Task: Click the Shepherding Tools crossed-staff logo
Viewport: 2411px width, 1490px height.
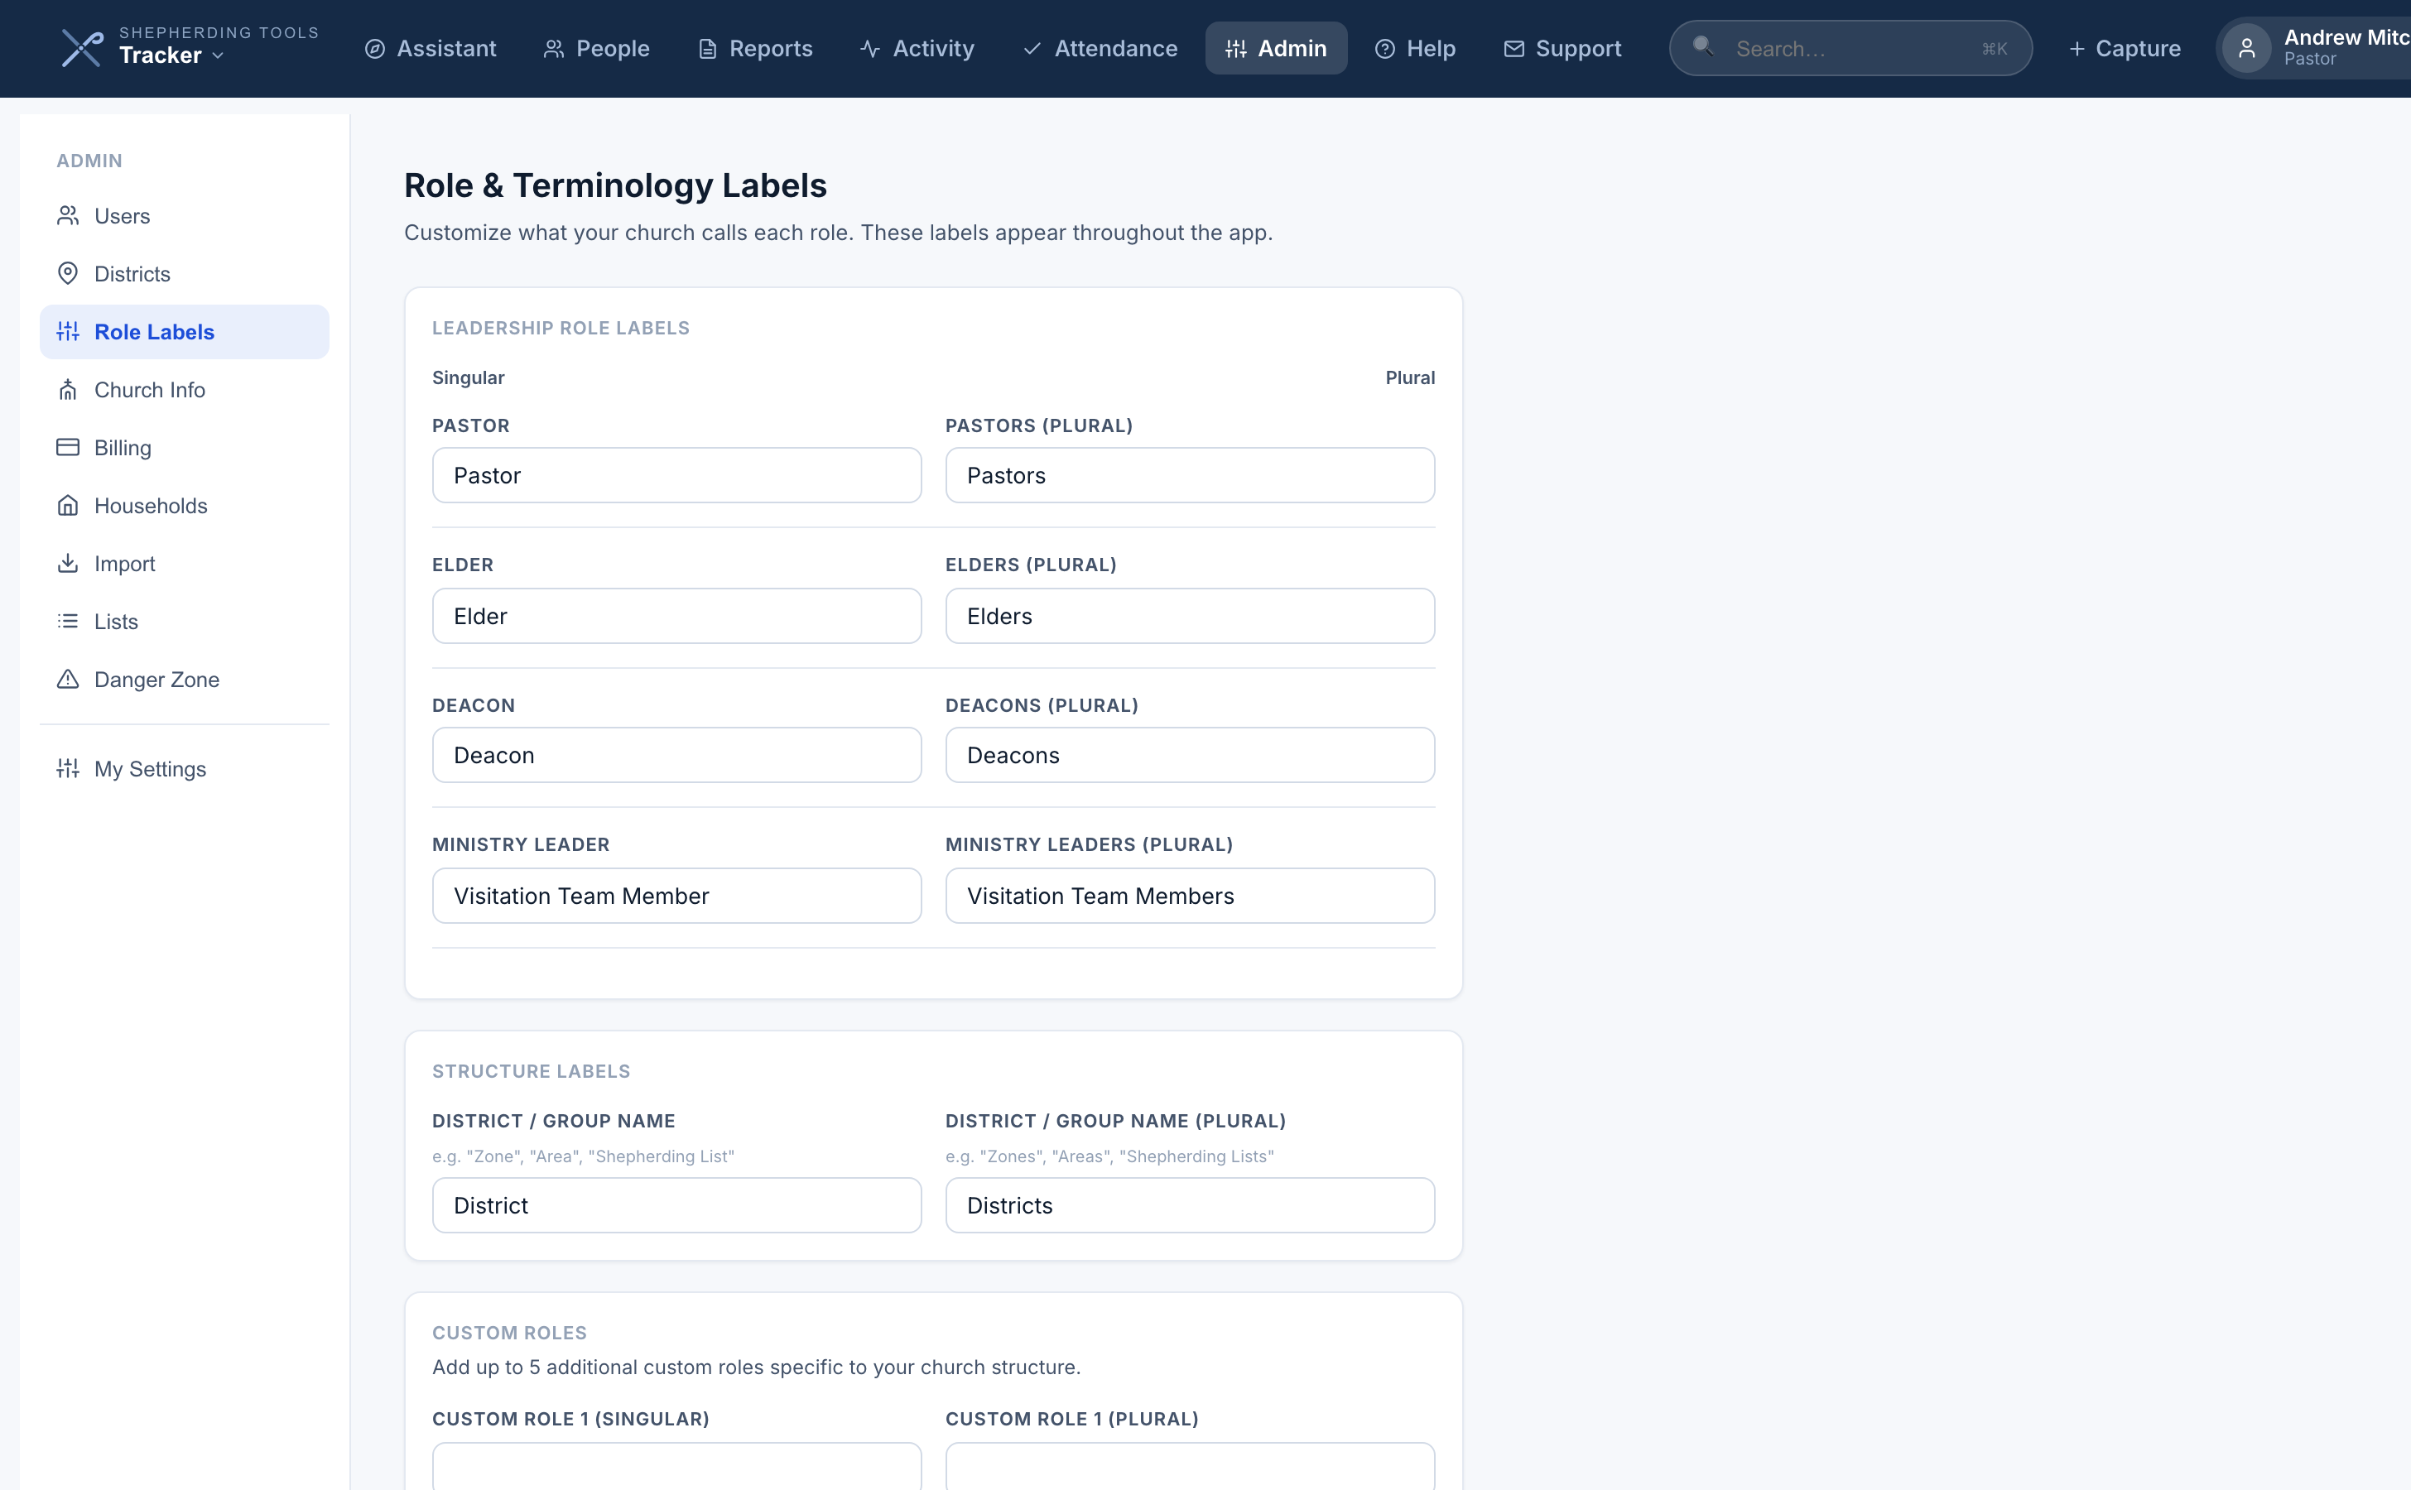Action: click(x=82, y=48)
